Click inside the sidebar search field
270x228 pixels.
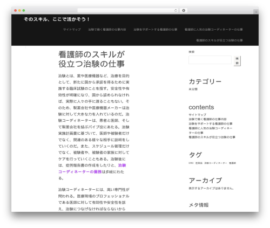tap(210, 60)
